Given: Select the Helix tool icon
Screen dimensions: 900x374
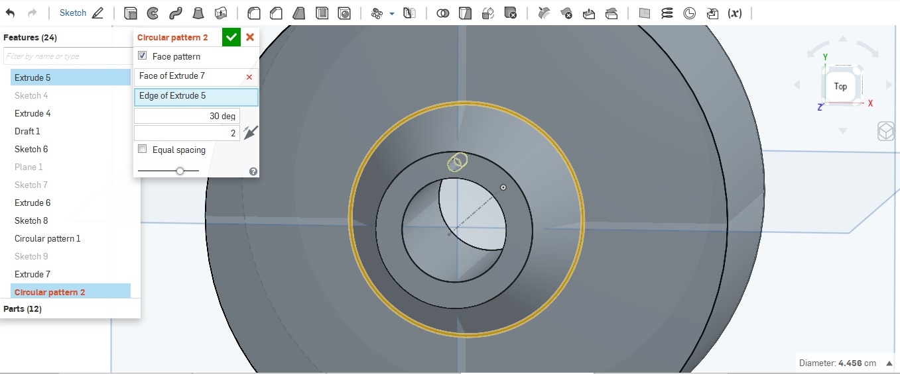Looking at the screenshot, I should click(667, 13).
